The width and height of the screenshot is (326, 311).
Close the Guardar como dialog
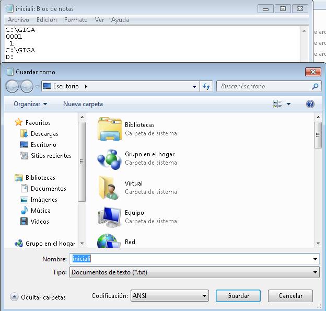click(x=313, y=72)
